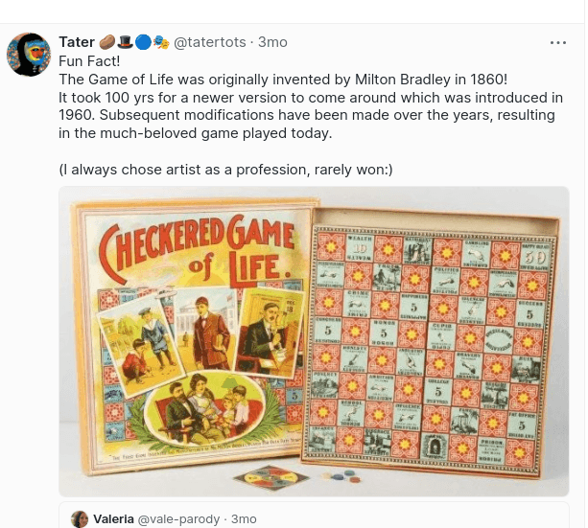Open the post by clicking the Milton Bradley sentence

point(283,80)
